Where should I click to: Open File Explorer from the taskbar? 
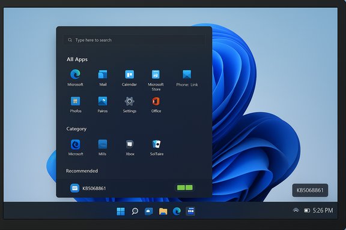point(163,211)
